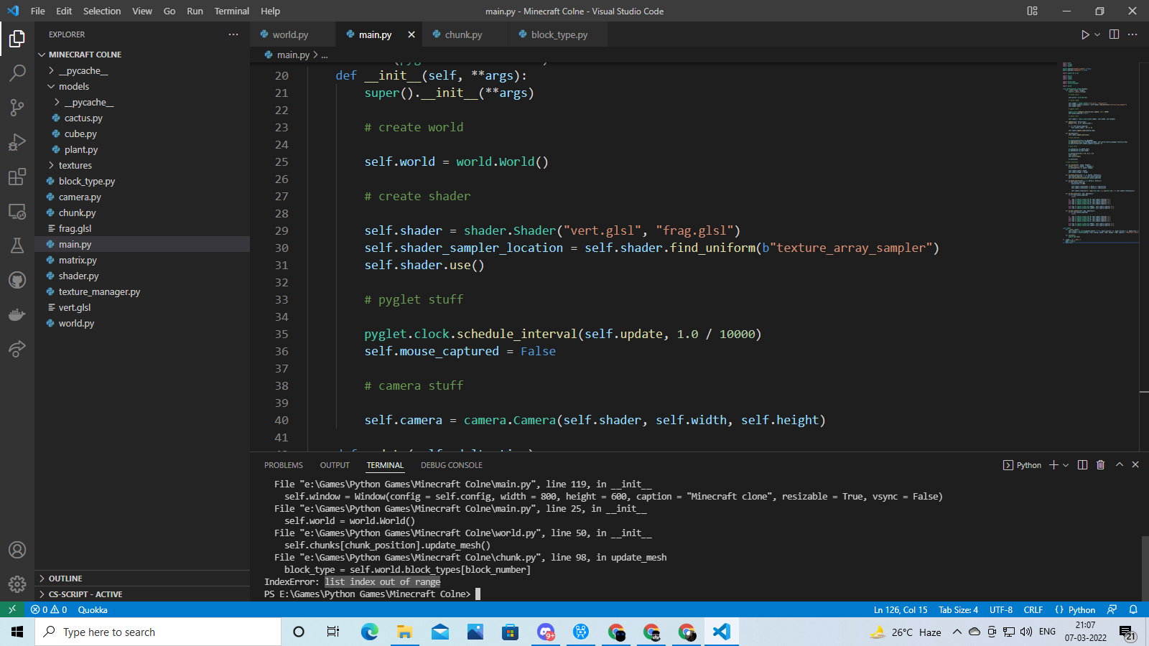Open the File menu

pyautogui.click(x=38, y=11)
